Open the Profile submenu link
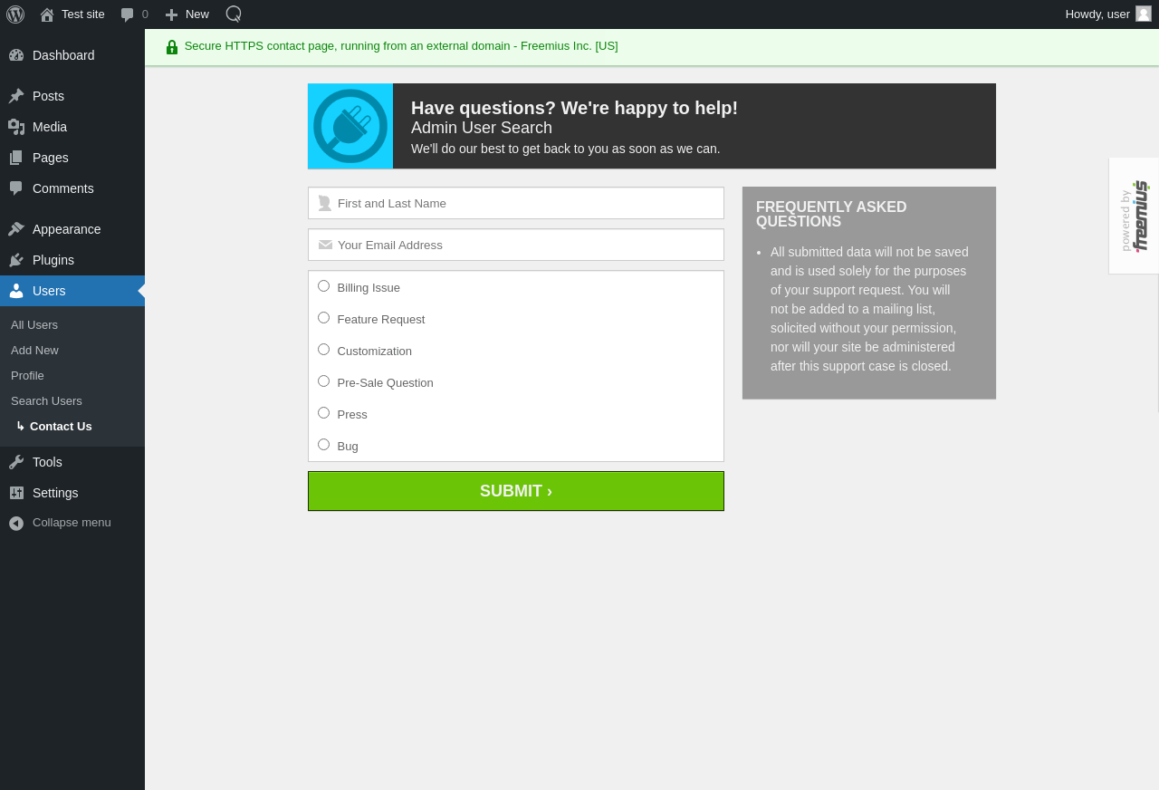Image resolution: width=1159 pixels, height=790 pixels. (x=27, y=375)
